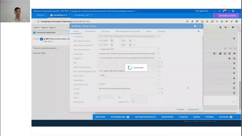Open the Тариф dropdown arrow
The width and height of the screenshot is (242, 136).
point(158,93)
